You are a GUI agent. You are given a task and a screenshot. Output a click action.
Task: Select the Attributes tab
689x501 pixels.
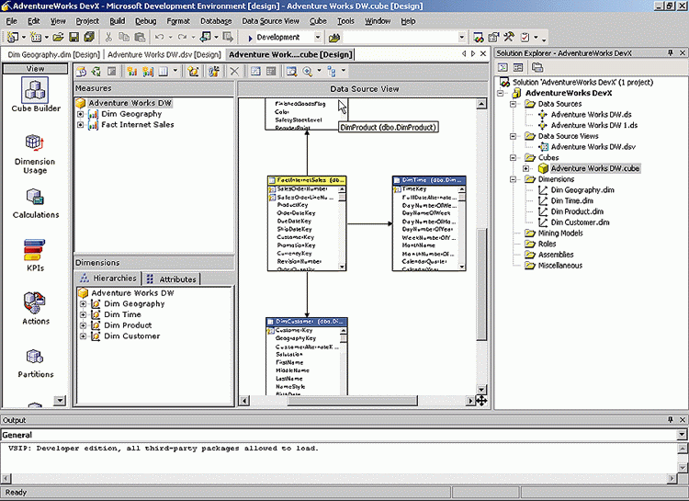coord(172,279)
